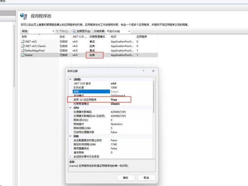
Task: Click the liutest name value in dialog
Action: pos(114,91)
